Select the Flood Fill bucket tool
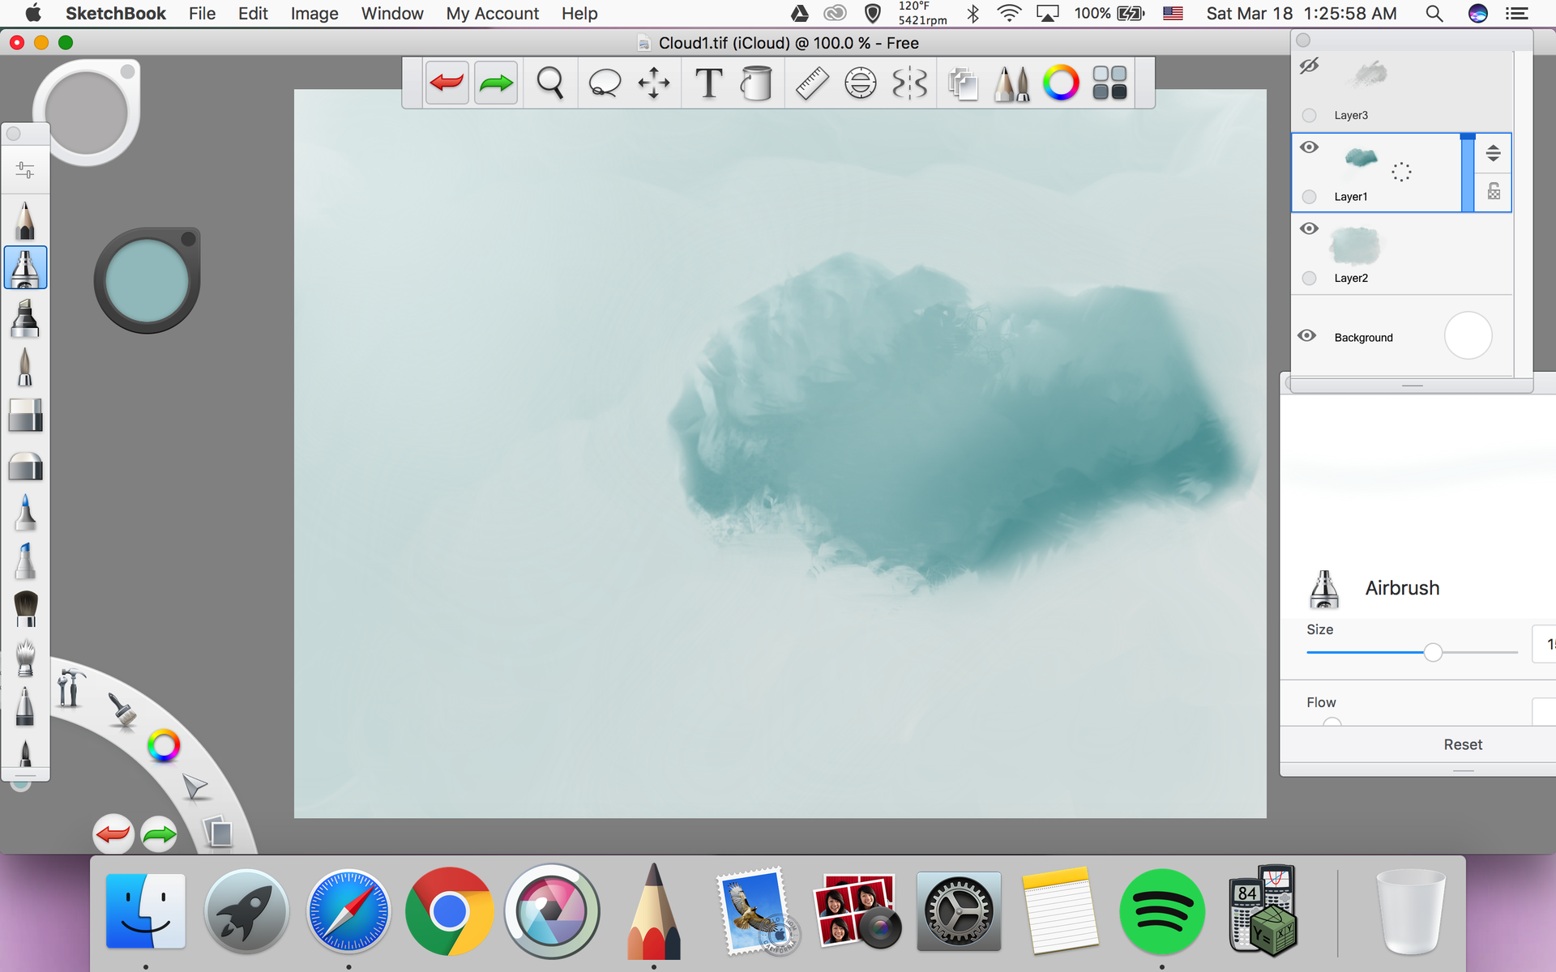The width and height of the screenshot is (1556, 972). (x=756, y=83)
